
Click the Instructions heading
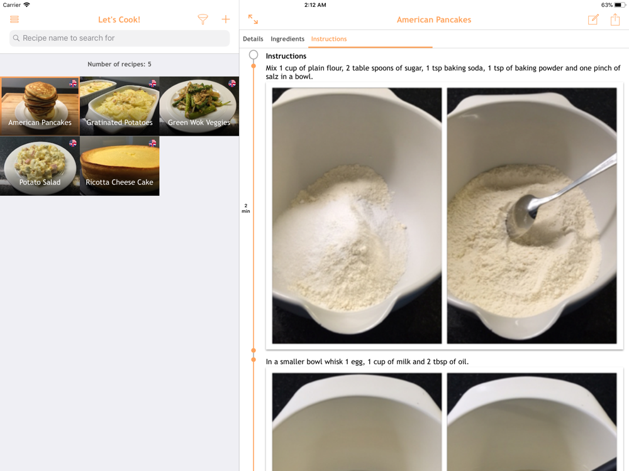(286, 56)
